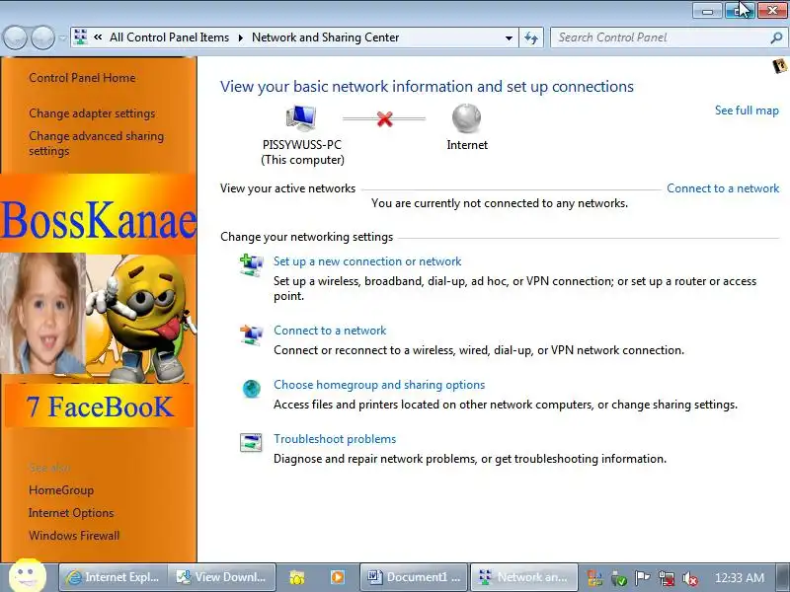Click See full map link

747,111
